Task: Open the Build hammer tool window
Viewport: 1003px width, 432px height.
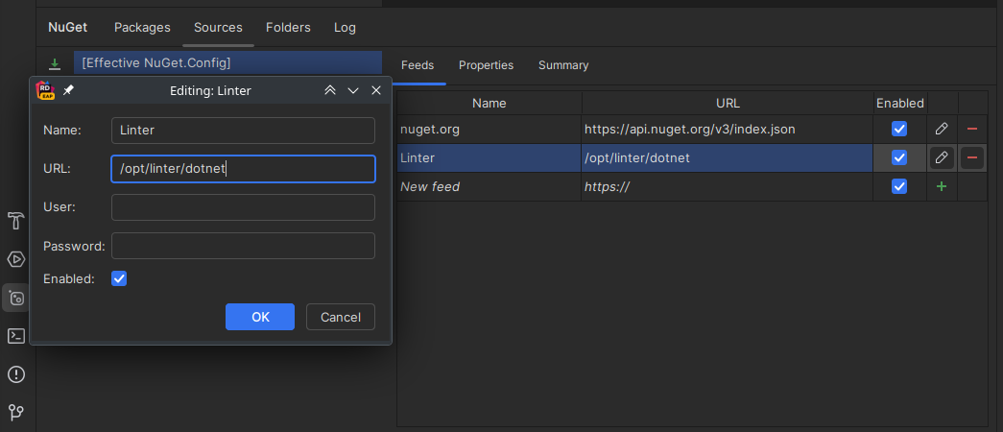Action: pyautogui.click(x=16, y=221)
